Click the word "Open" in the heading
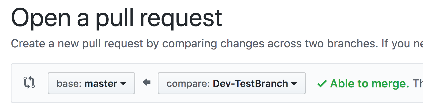Screen dimensions: 423x108 41,18
